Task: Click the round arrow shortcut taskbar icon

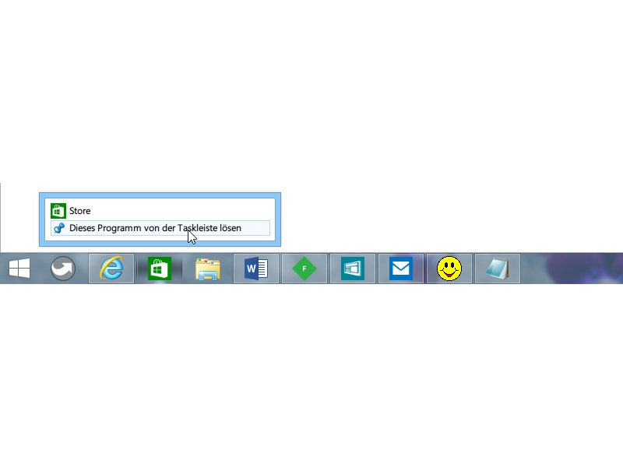Action: tap(63, 269)
